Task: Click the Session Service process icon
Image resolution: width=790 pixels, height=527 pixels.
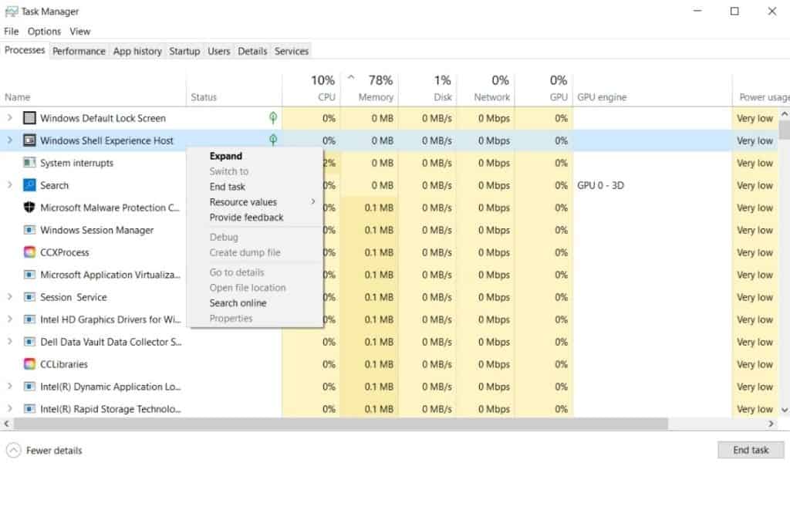Action: (30, 297)
